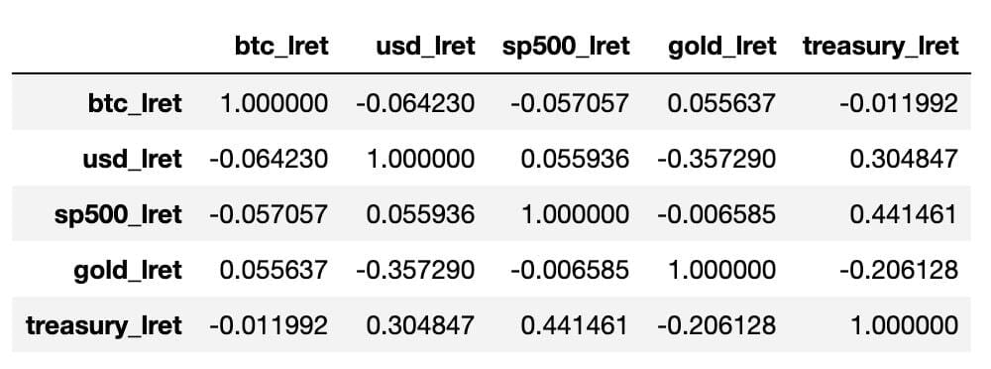Click the treasury_lret column header

pos(880,47)
